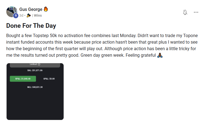Open the three-dot post options menu
207x124 pixels.
(x=196, y=12)
